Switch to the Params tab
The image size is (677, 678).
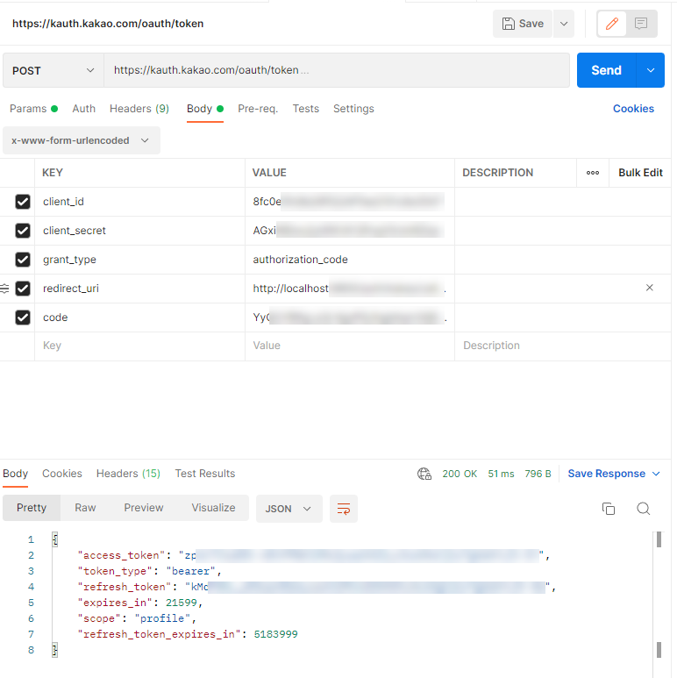point(33,109)
